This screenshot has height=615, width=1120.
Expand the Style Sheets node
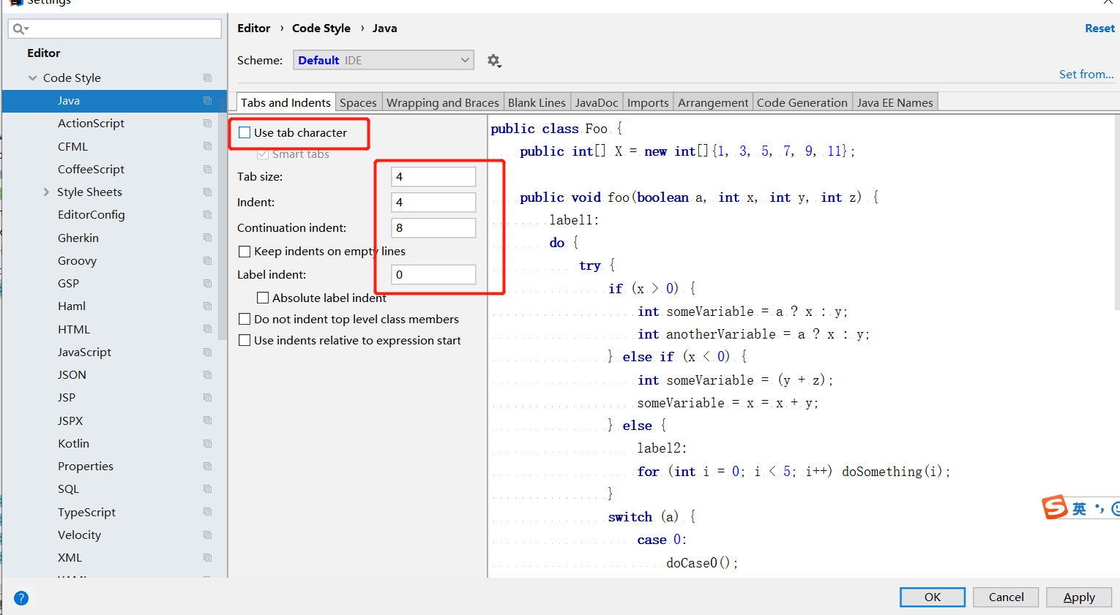[x=47, y=192]
